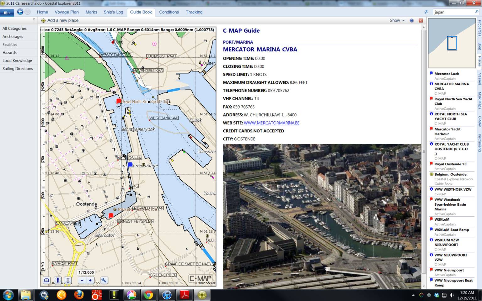Select Royal North Sea Yacht Club ActiveCaptain entry

pos(452,103)
